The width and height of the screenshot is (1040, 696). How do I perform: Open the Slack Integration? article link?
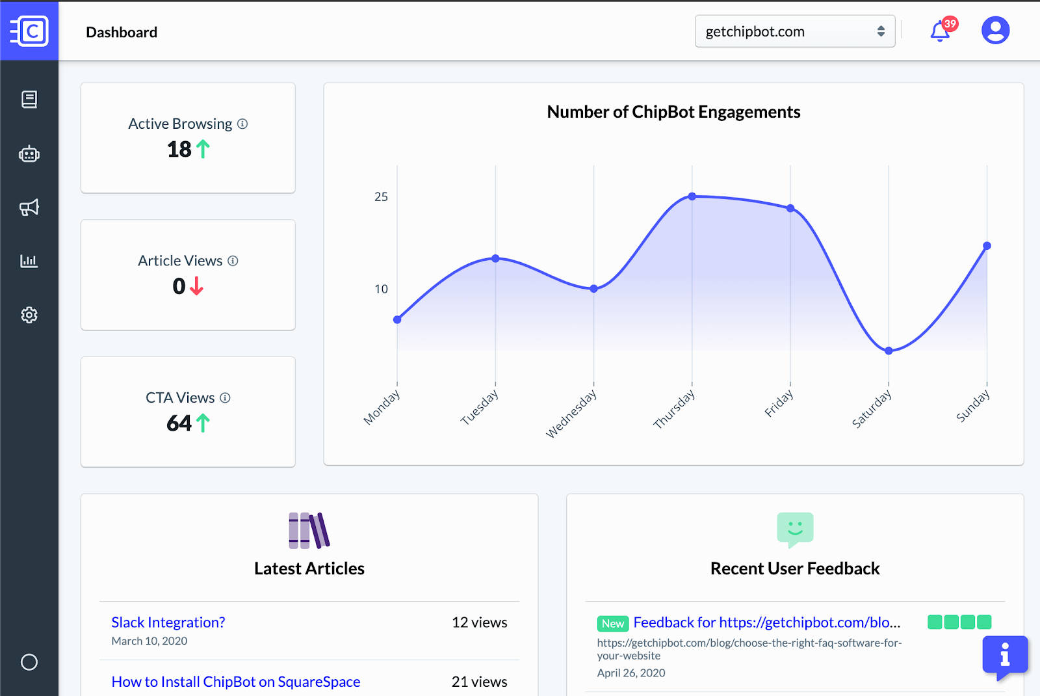pos(168,622)
